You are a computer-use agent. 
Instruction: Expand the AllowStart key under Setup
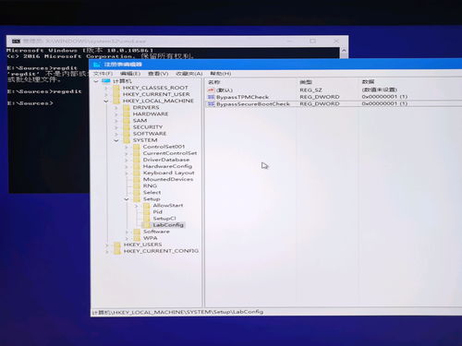[x=137, y=206]
